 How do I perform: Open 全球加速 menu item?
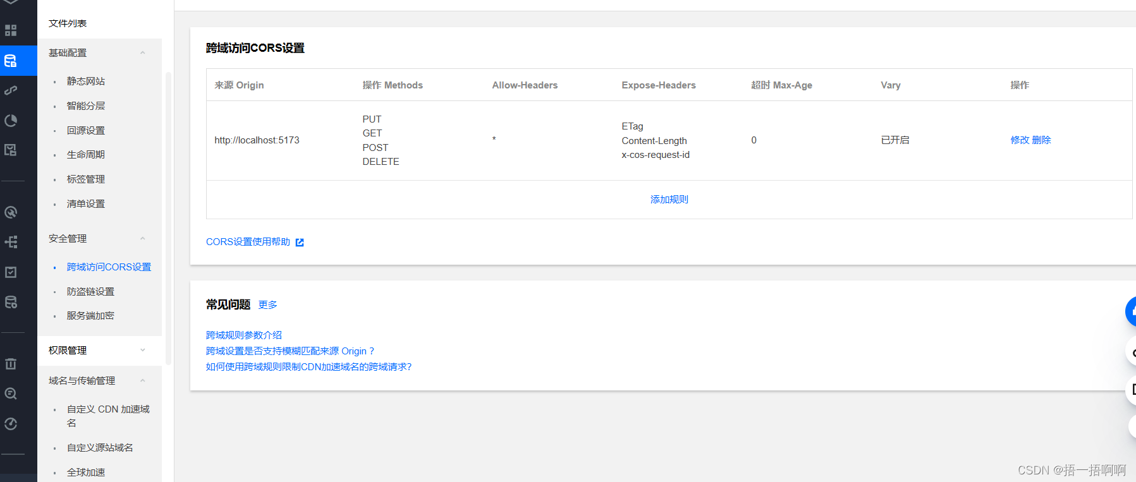[86, 473]
